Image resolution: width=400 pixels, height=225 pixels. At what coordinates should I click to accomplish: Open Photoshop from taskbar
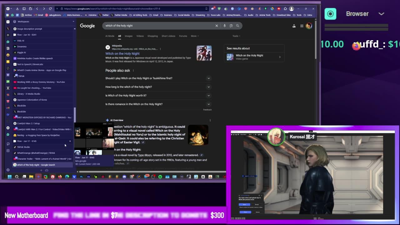81,177
